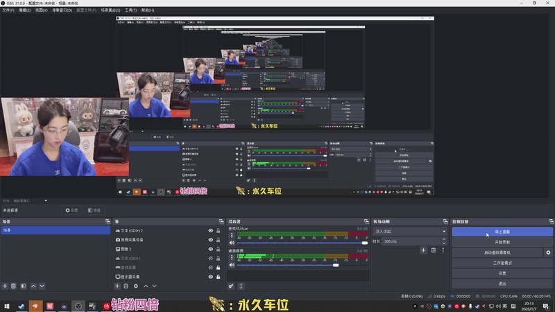Open the Help menu

click(x=148, y=10)
